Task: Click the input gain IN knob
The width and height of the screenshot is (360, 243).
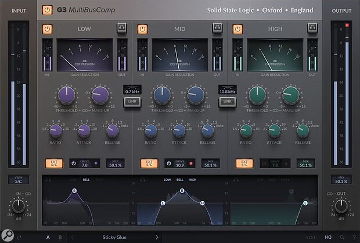Action: pyautogui.click(x=19, y=206)
